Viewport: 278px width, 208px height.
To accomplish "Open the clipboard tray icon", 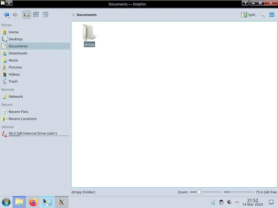I will tap(221, 202).
